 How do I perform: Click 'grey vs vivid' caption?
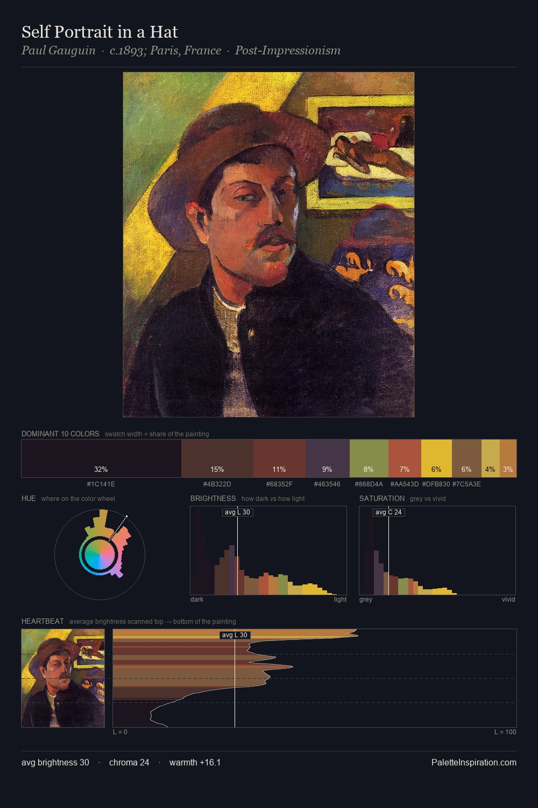[428, 499]
